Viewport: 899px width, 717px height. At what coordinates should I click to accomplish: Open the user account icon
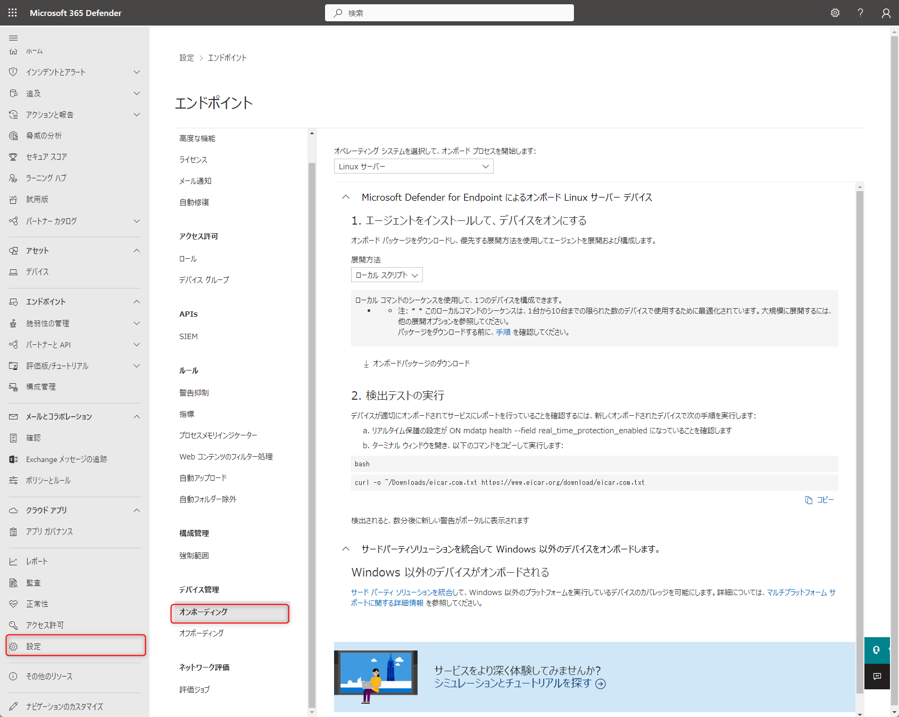886,13
